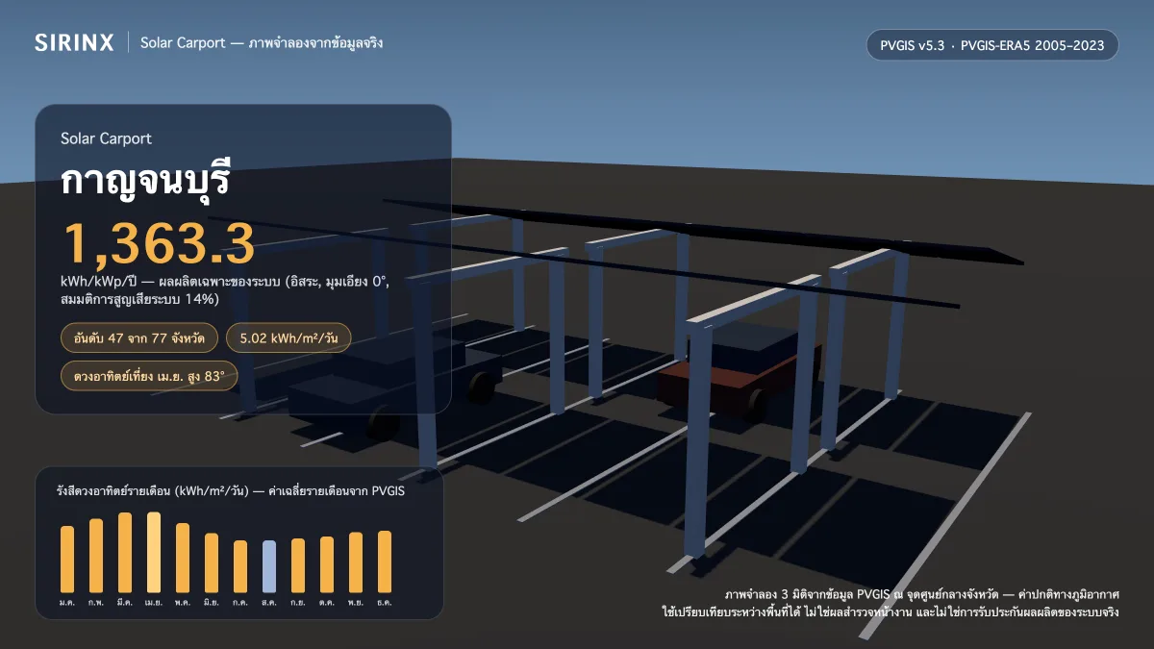Click the 'ดวงอาทิตย์เที่ยง เม.ย. สูง 83°' pill

click(149, 376)
